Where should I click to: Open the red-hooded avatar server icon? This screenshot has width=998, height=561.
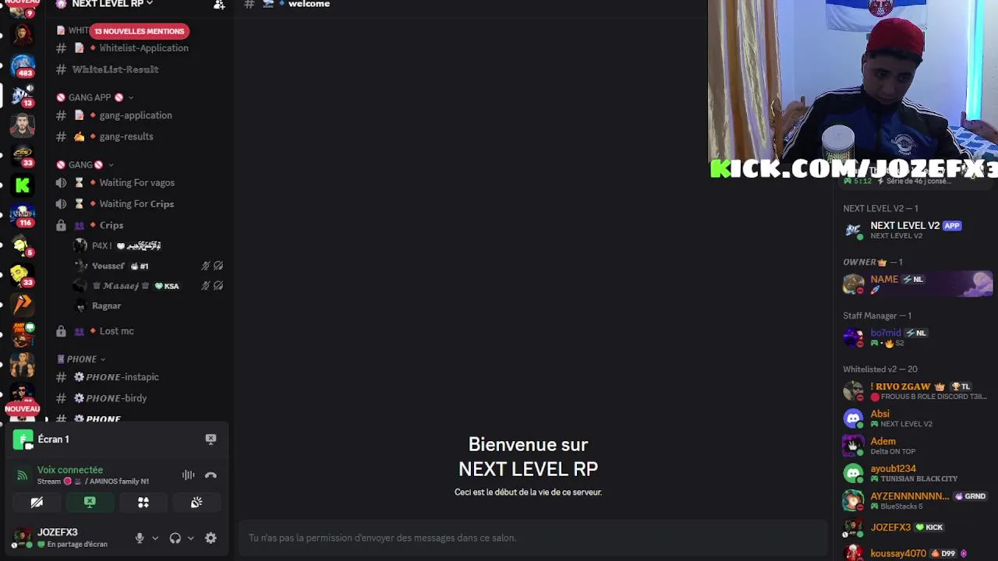(x=23, y=35)
